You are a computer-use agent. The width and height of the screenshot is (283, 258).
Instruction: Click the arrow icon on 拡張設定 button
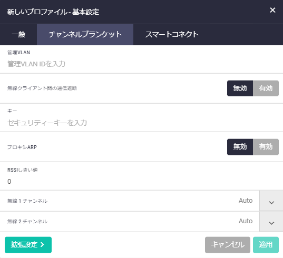(x=42, y=245)
